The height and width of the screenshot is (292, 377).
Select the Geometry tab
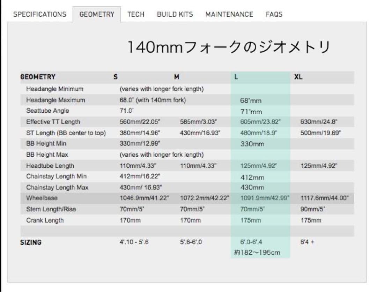click(x=97, y=14)
